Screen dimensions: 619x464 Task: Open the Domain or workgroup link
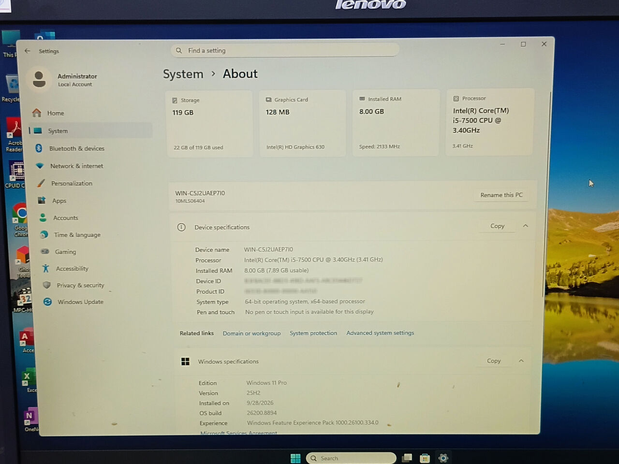251,333
